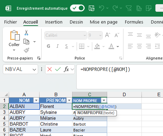The image size is (163, 136).
Task: Click the text orientation icon
Action: click(157, 35)
